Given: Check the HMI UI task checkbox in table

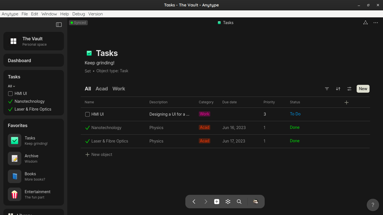Looking at the screenshot, I should click(x=87, y=114).
